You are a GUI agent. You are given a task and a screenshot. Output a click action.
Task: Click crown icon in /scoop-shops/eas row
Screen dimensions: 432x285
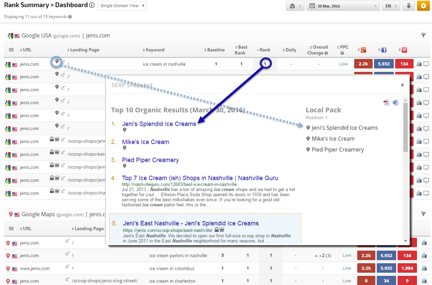57,152
